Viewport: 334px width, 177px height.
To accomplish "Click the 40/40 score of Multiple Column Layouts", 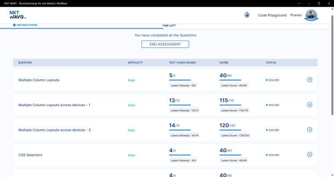I will [225, 75].
